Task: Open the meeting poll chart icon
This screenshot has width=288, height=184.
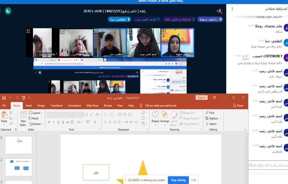Action: [x=8, y=11]
